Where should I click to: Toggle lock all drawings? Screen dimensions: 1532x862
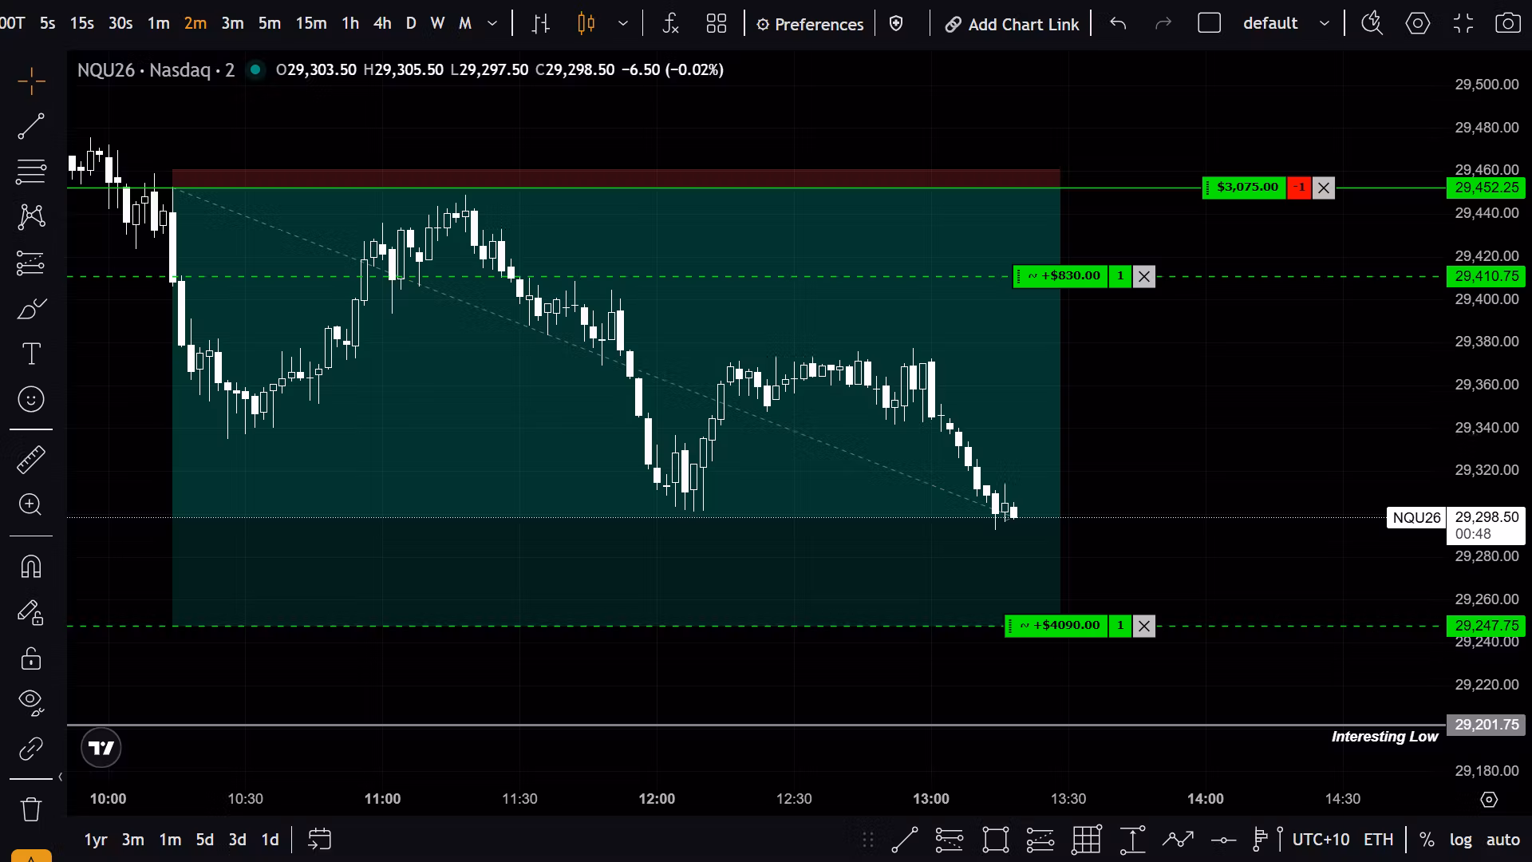tap(31, 658)
